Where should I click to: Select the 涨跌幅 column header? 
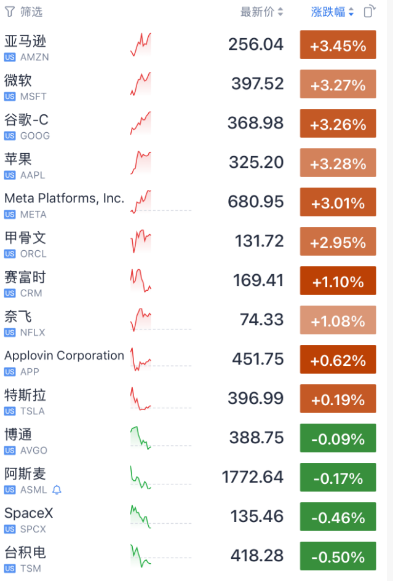(328, 12)
